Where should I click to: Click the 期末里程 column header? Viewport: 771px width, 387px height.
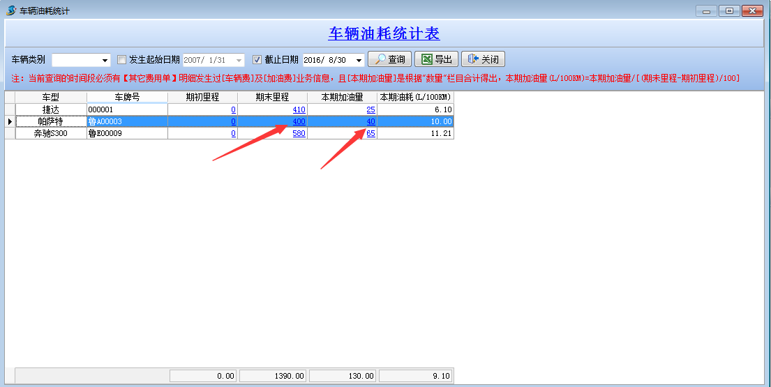pyautogui.click(x=272, y=97)
